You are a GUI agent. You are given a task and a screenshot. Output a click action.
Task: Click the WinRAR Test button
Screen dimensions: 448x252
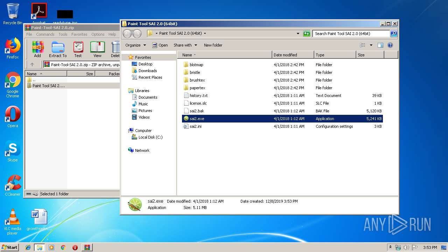coord(78,49)
